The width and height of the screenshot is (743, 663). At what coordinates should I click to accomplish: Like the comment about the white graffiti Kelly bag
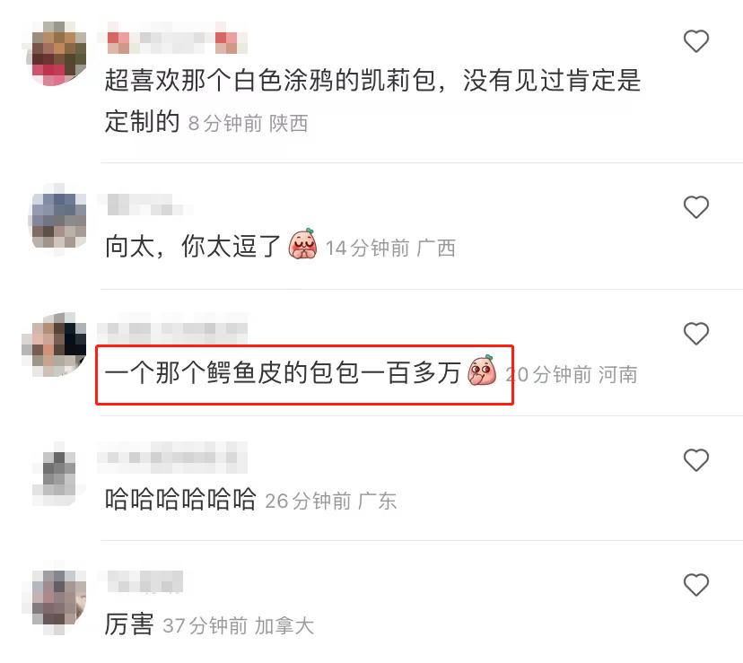click(695, 40)
